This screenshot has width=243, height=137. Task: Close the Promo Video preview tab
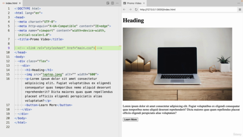point(144,3)
